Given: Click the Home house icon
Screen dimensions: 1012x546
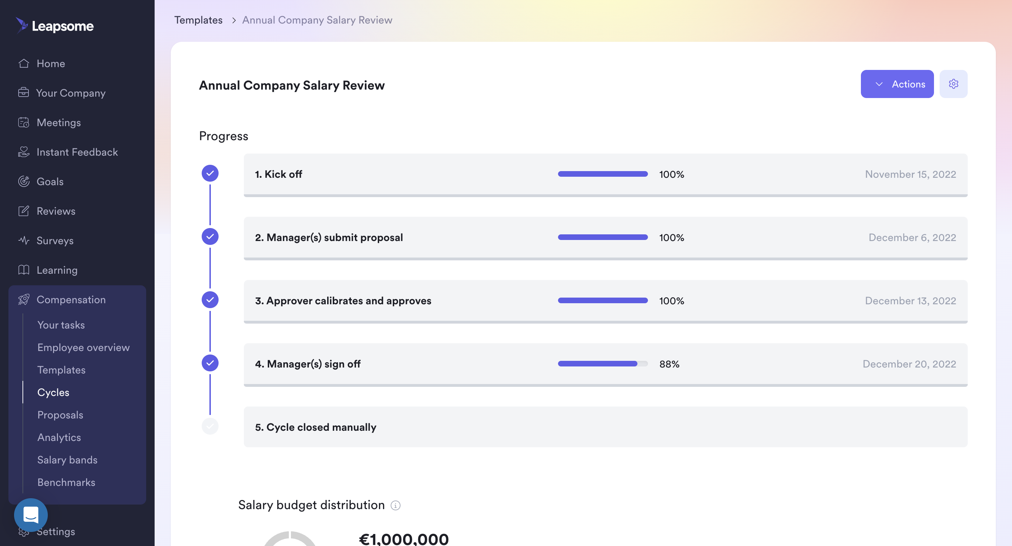Looking at the screenshot, I should 24,63.
